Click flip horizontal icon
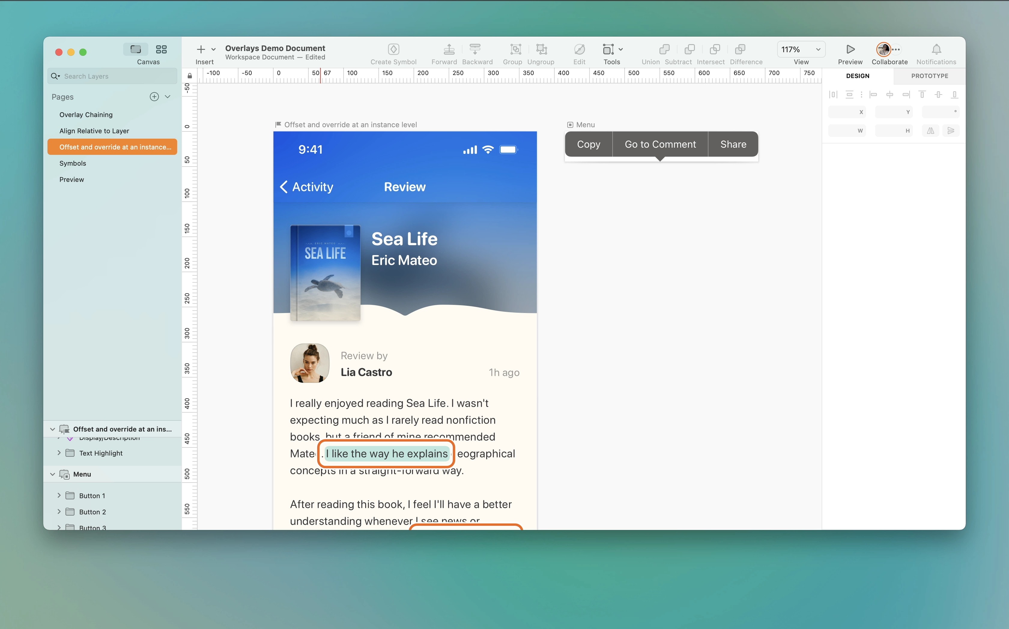The width and height of the screenshot is (1009, 629). 930,131
